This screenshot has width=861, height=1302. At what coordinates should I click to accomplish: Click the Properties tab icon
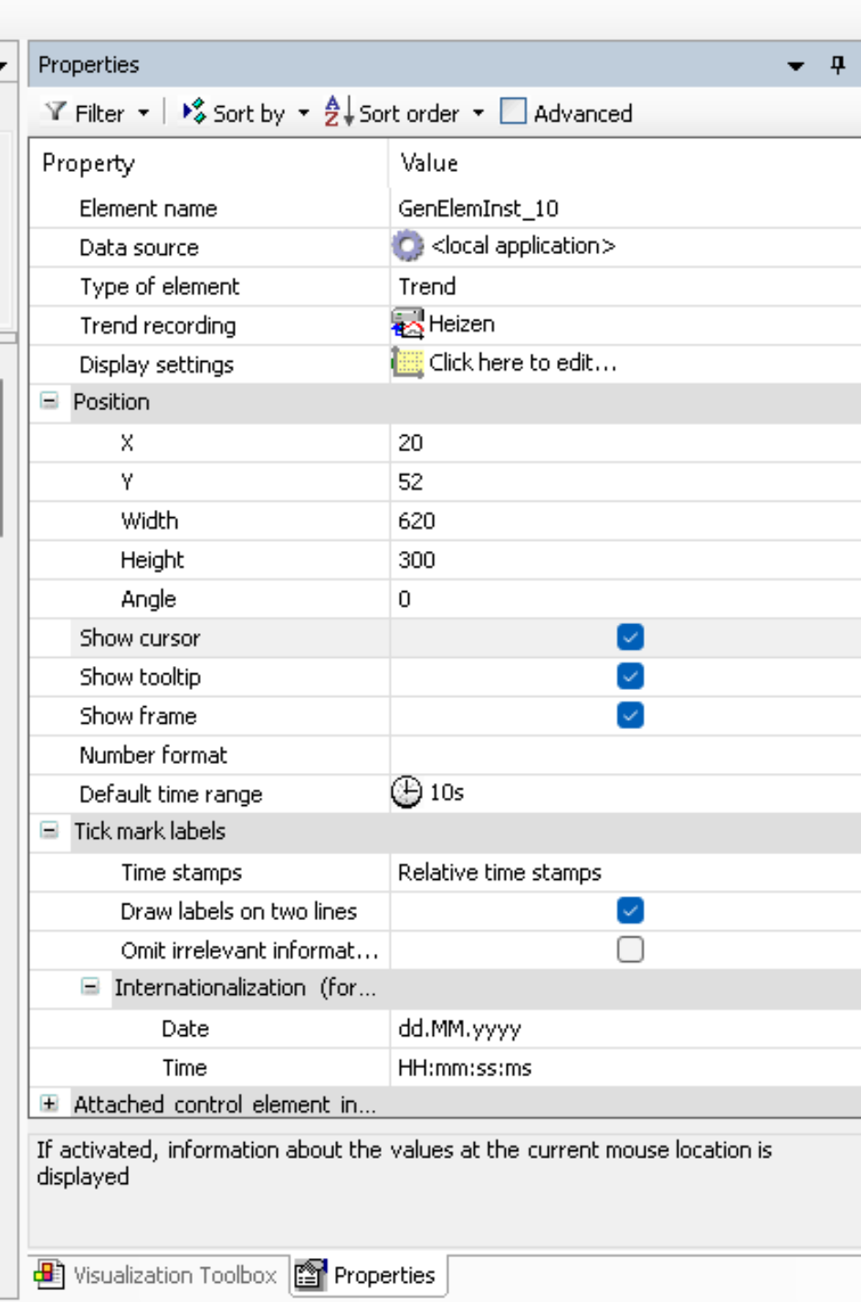tap(309, 1274)
